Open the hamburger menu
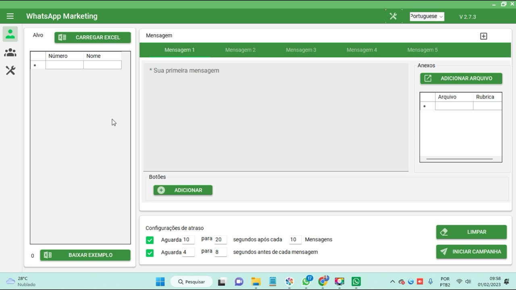This screenshot has width=516, height=290. click(x=10, y=16)
